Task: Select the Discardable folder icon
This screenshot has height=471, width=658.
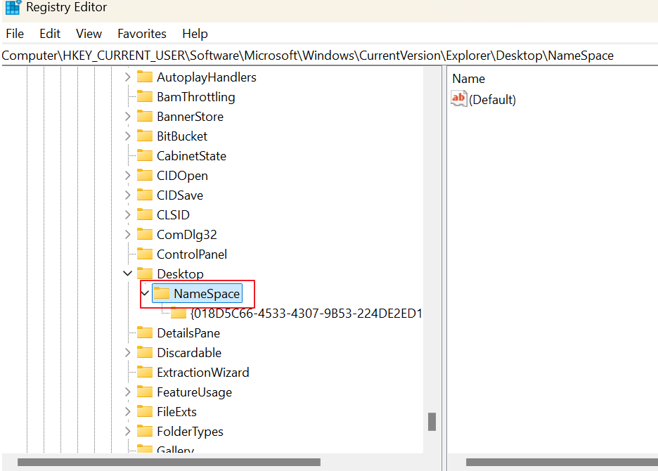Action: [145, 352]
